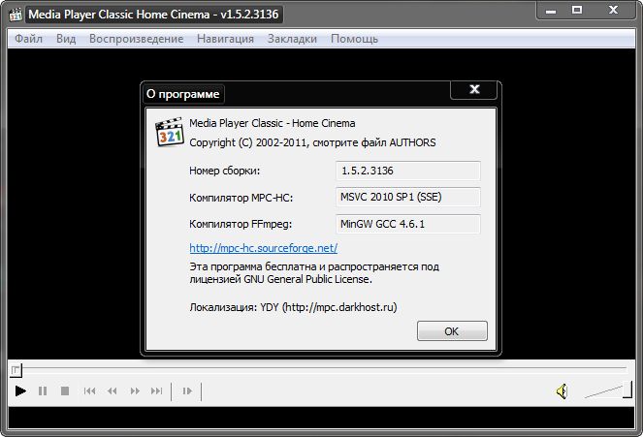643x437 pixels.
Task: Click the build number field 1.5.2.3136
Action: 407,171
